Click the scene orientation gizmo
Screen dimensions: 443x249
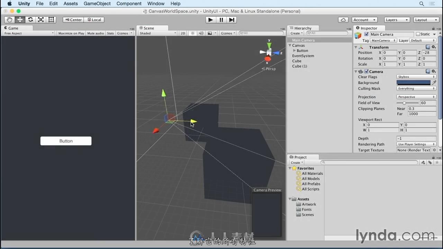pos(269,53)
